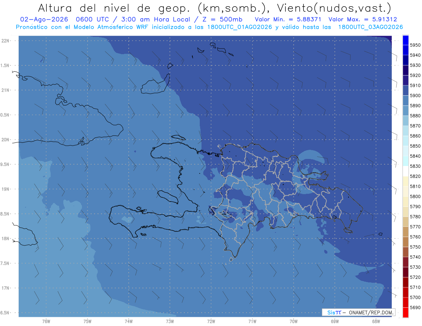Click the 5800 legend label
Viewport: 422px width, 326px height.
(x=415, y=196)
